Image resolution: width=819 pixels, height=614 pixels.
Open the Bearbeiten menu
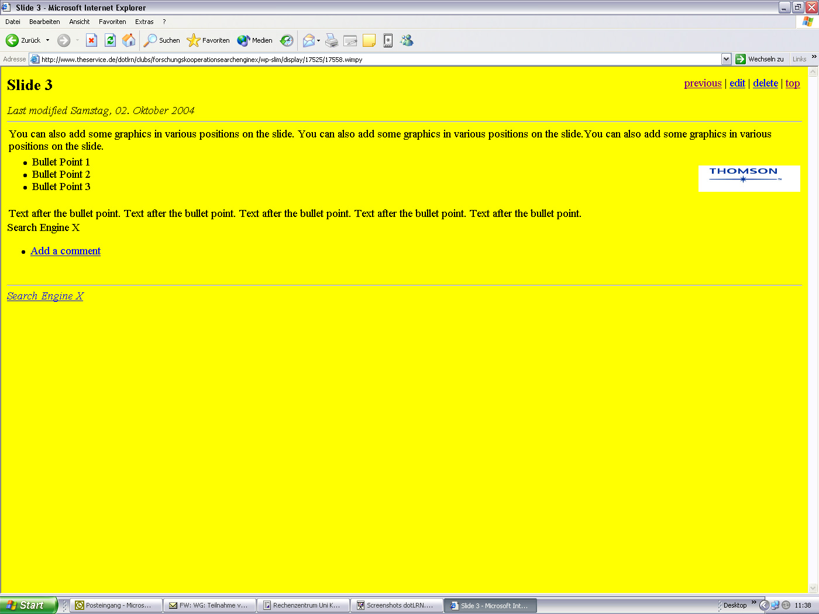click(x=44, y=22)
